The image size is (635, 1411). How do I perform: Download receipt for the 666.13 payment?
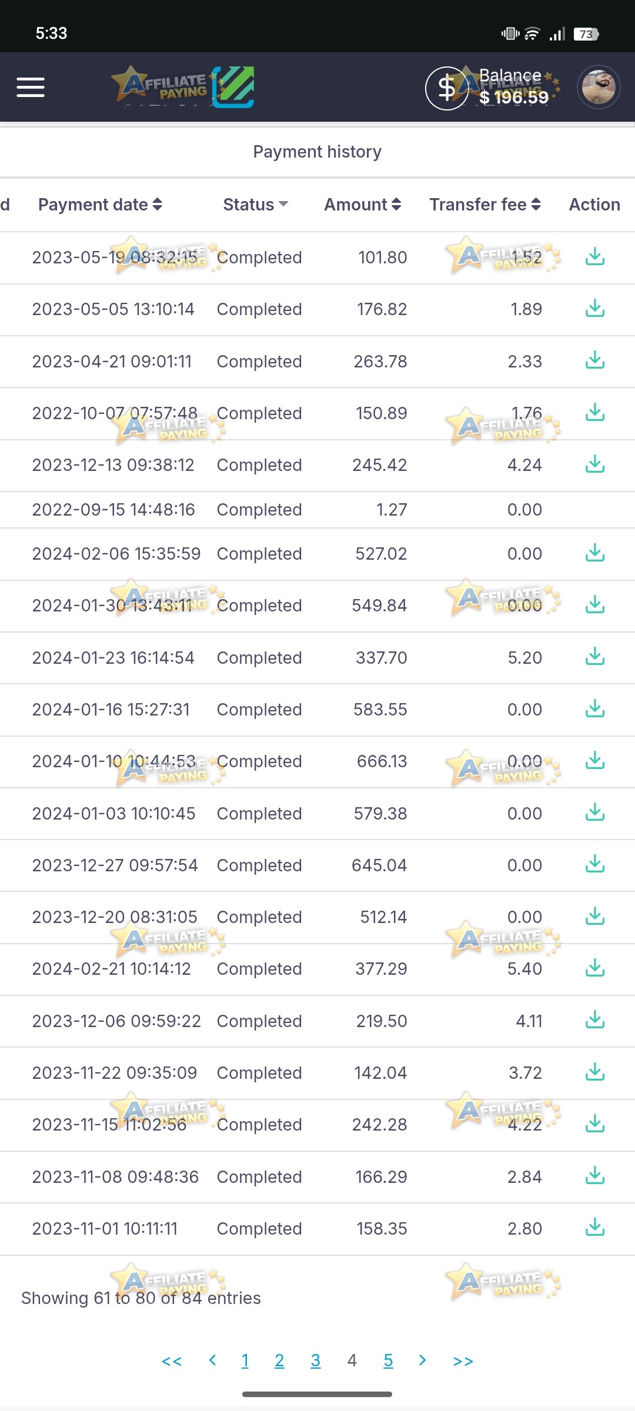(x=595, y=760)
